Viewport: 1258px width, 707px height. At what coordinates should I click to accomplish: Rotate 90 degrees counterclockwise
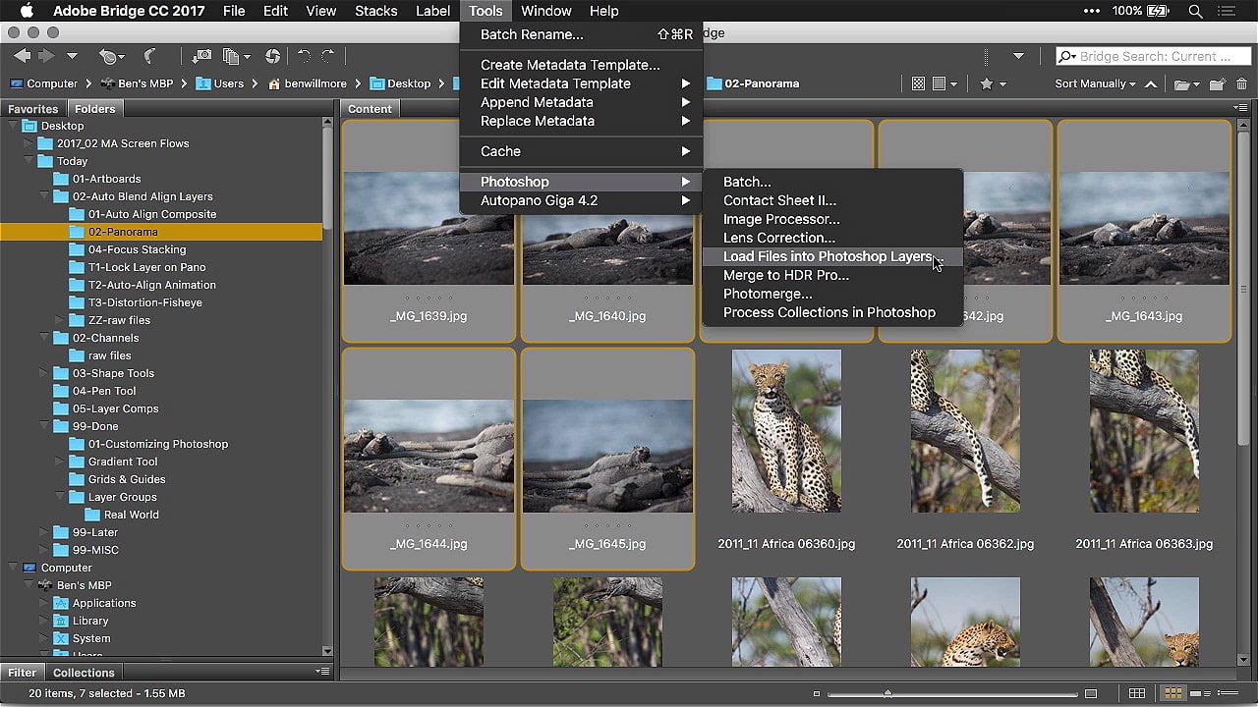pos(304,57)
